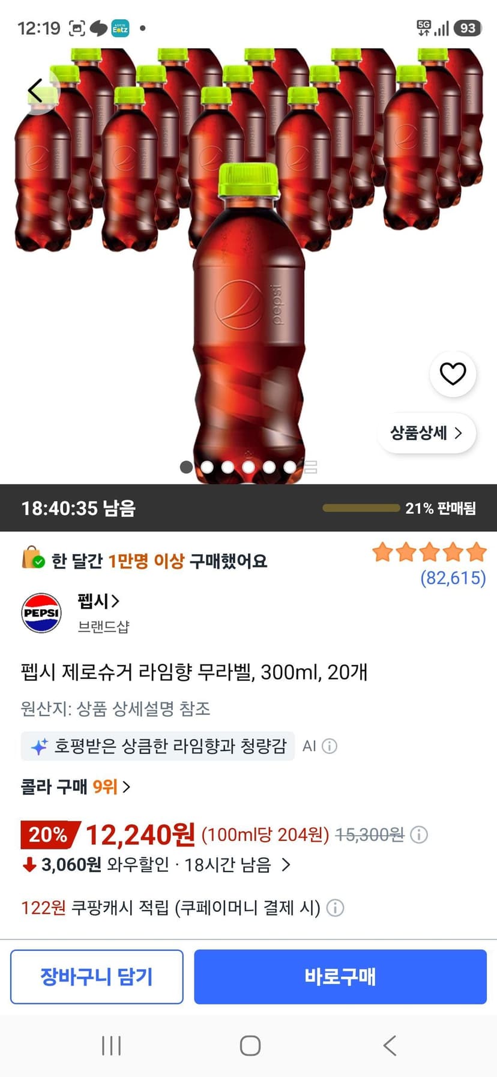
Task: Tap AI summary info icon
Action: (x=330, y=746)
